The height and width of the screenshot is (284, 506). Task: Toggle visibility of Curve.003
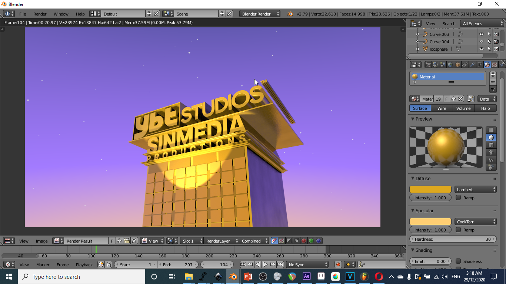pyautogui.click(x=482, y=34)
